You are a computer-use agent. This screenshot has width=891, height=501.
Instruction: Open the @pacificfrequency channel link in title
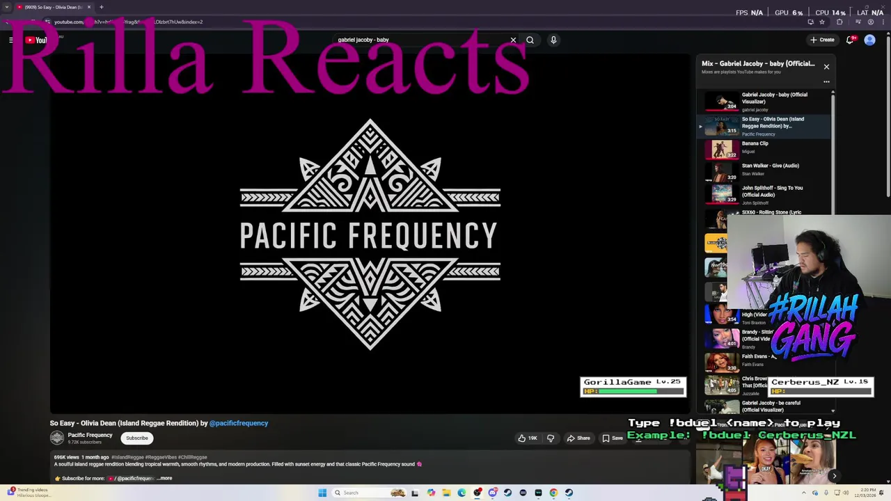(x=239, y=423)
